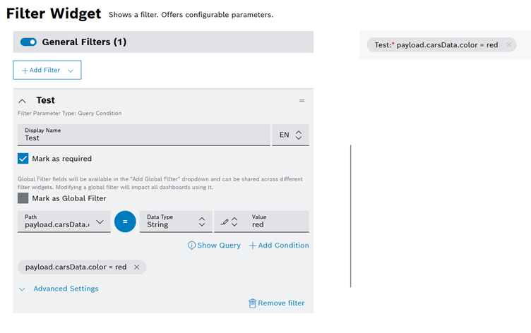Close the Test filter chip in preview

pos(508,44)
